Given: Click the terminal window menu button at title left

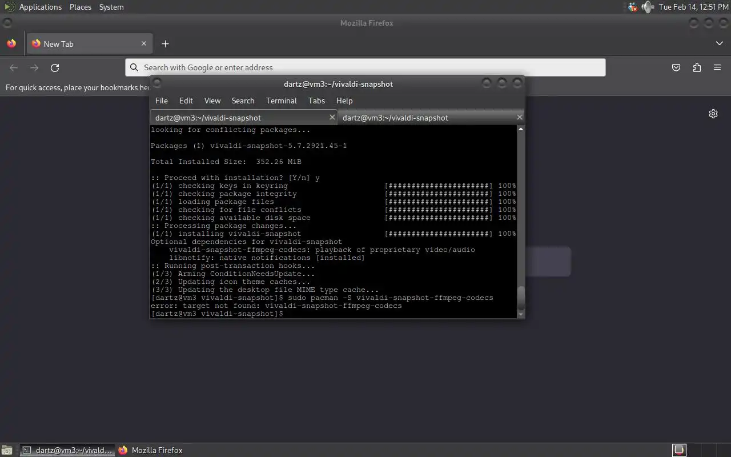Looking at the screenshot, I should click(x=157, y=83).
